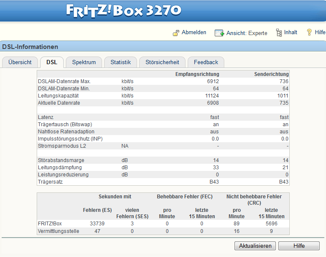
Task: Click the Aktuelle Datenrate label
Action: [x=59, y=103]
